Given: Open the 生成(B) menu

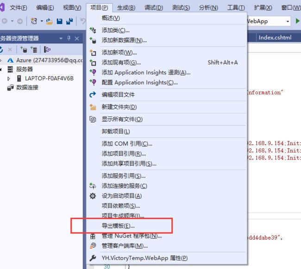Looking at the screenshot, I should pos(126,8).
